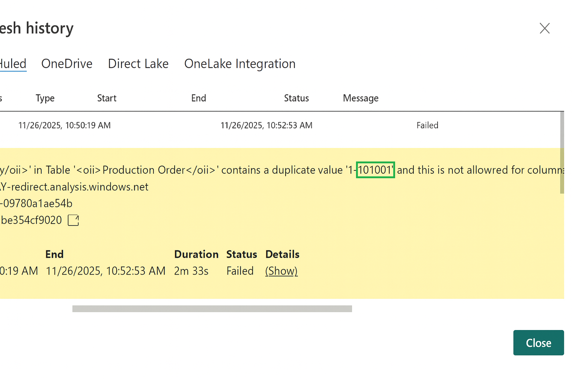Click the Start column header
The height and width of the screenshot is (381, 572).
point(107,98)
